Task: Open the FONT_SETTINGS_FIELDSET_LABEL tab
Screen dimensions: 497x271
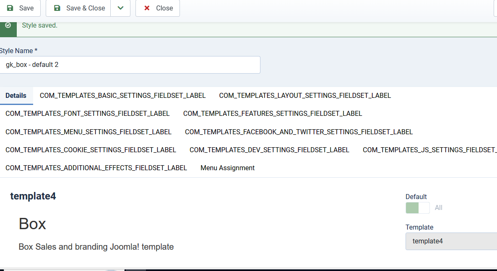Action: click(87, 113)
